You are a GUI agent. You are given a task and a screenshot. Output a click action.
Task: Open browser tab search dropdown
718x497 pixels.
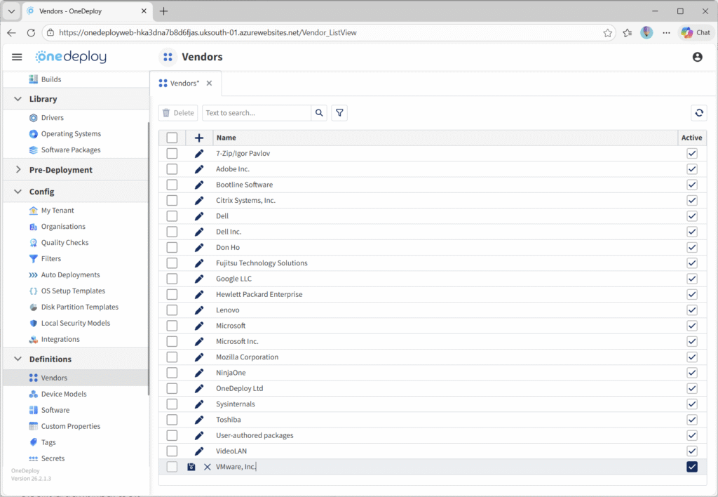tap(11, 11)
